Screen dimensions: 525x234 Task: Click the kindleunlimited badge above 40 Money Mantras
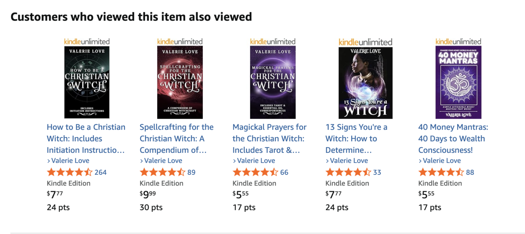coord(458,41)
